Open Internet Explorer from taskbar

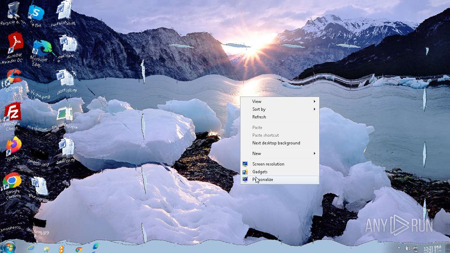coord(31,248)
